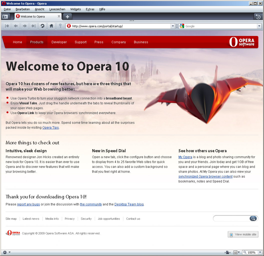Viewport: 264px width, 256px height.
Task: Go back with the Back arrow
Action: tap(16, 26)
